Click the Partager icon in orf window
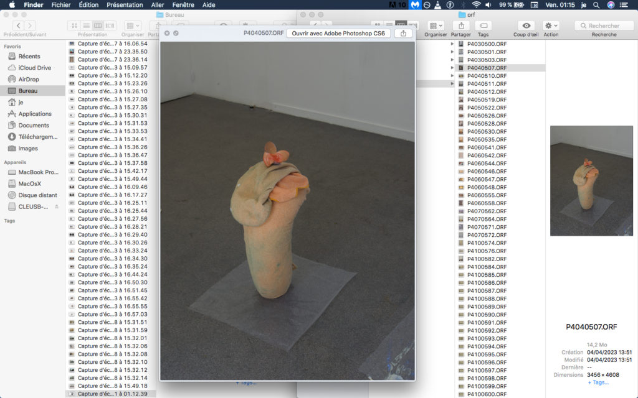This screenshot has height=398, width=638. click(x=460, y=25)
